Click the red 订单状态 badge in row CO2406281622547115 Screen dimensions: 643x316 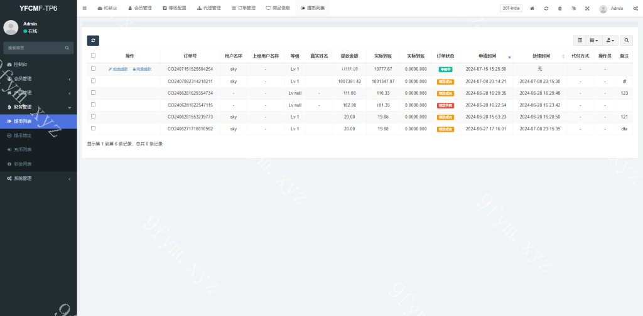coord(445,105)
